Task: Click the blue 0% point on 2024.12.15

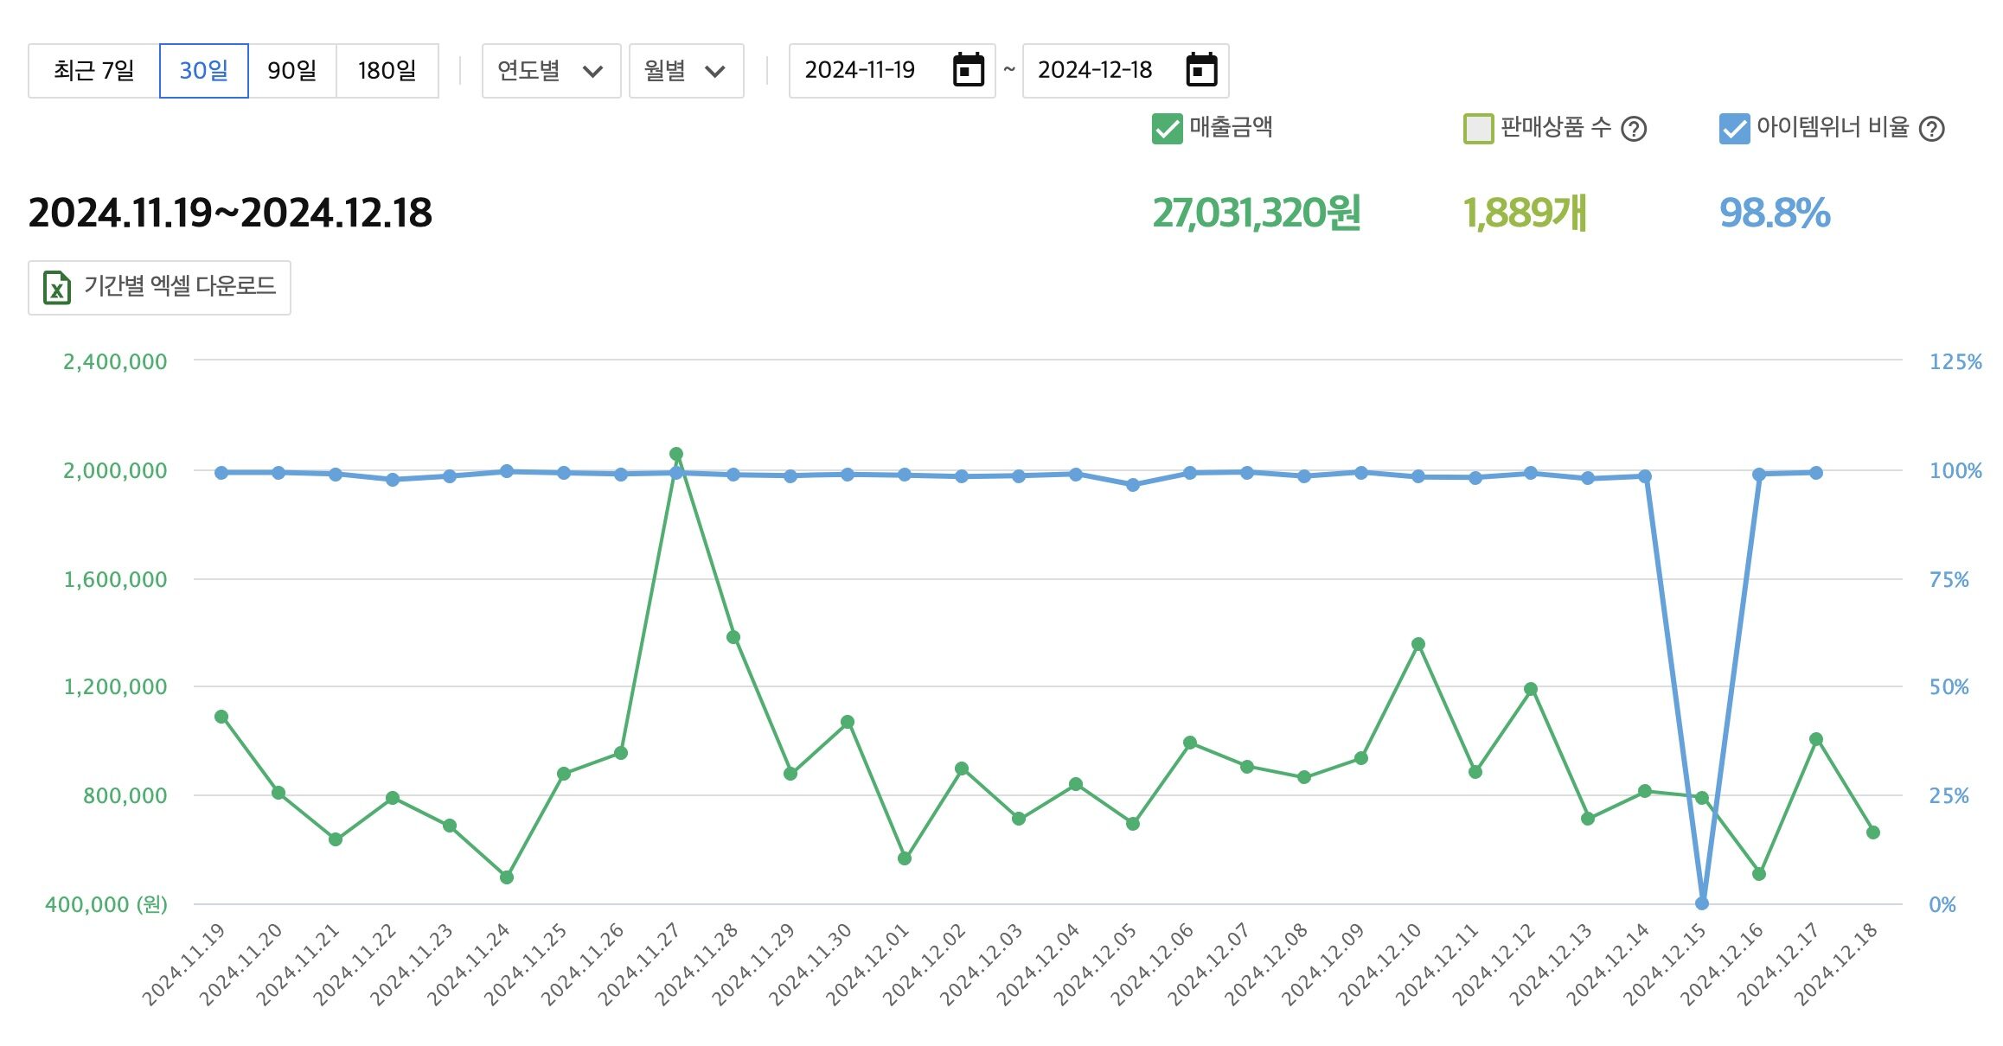Action: click(x=1701, y=903)
